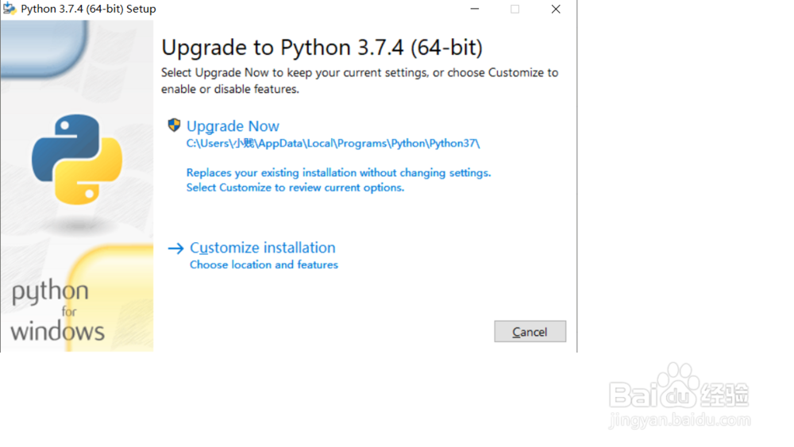Click the UAC shield icon beside Upgrade Now

174,125
